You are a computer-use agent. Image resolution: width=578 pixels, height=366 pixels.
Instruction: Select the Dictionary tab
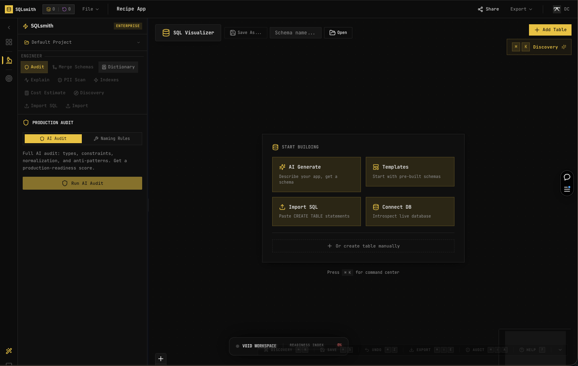click(x=118, y=67)
